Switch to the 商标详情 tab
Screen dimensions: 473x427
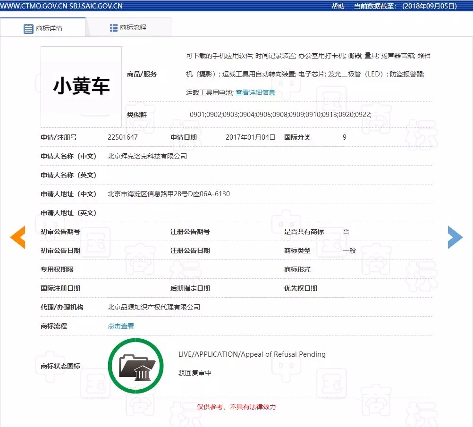tap(43, 28)
